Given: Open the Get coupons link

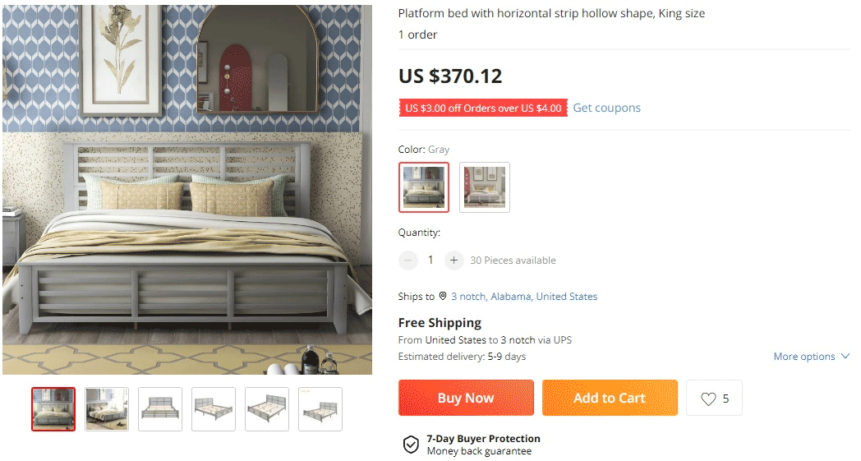Looking at the screenshot, I should click(606, 108).
